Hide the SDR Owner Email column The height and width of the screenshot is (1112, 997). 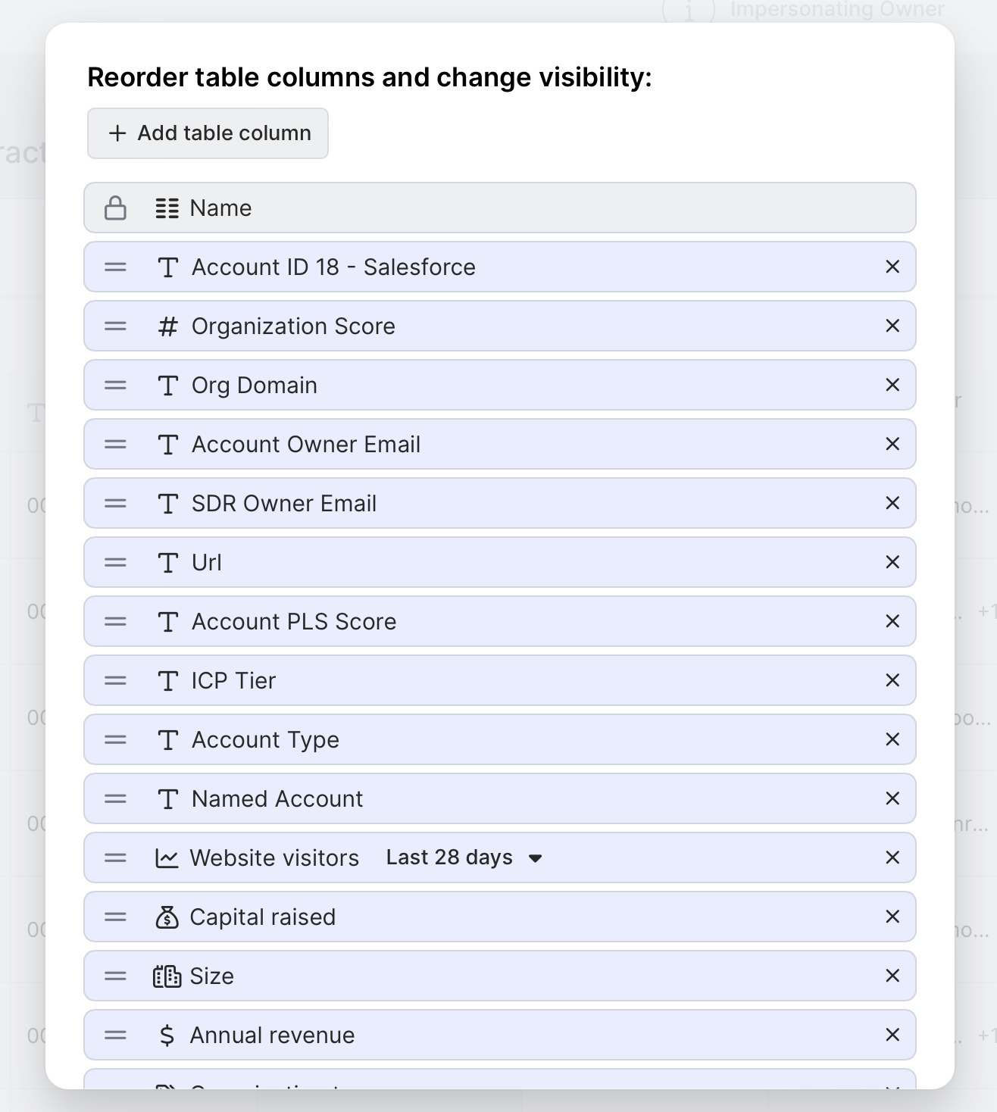click(892, 503)
